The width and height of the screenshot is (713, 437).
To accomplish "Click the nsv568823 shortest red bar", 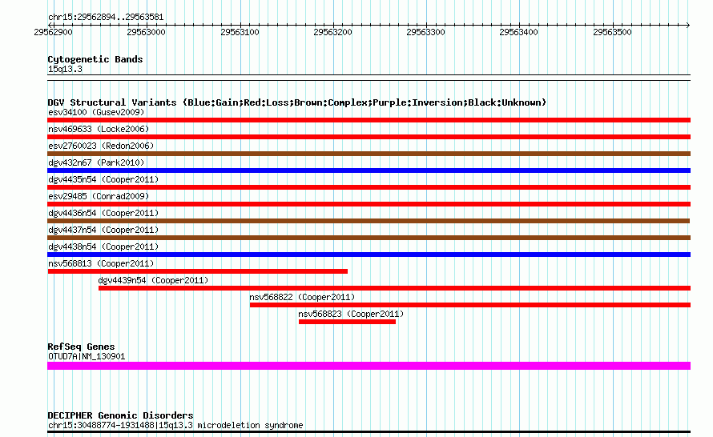I will coord(348,322).
